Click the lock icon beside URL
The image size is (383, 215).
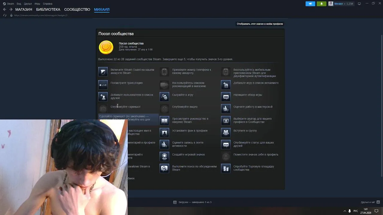point(11,15)
